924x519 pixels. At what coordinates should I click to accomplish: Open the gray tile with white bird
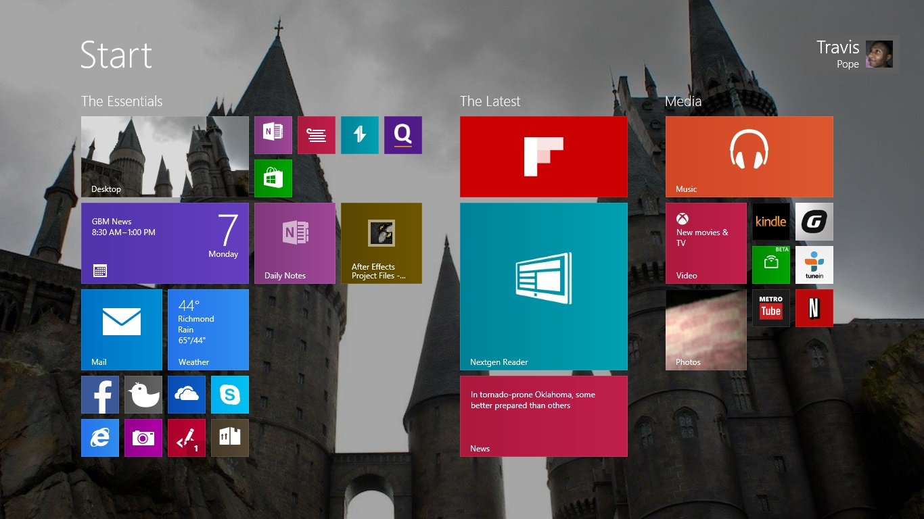[x=143, y=395]
